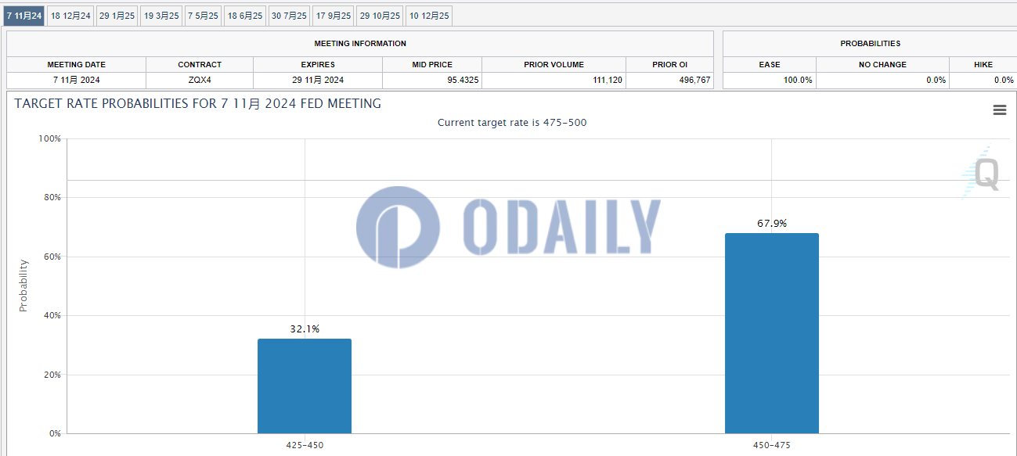Click the 0% y-axis tick label

click(x=55, y=433)
